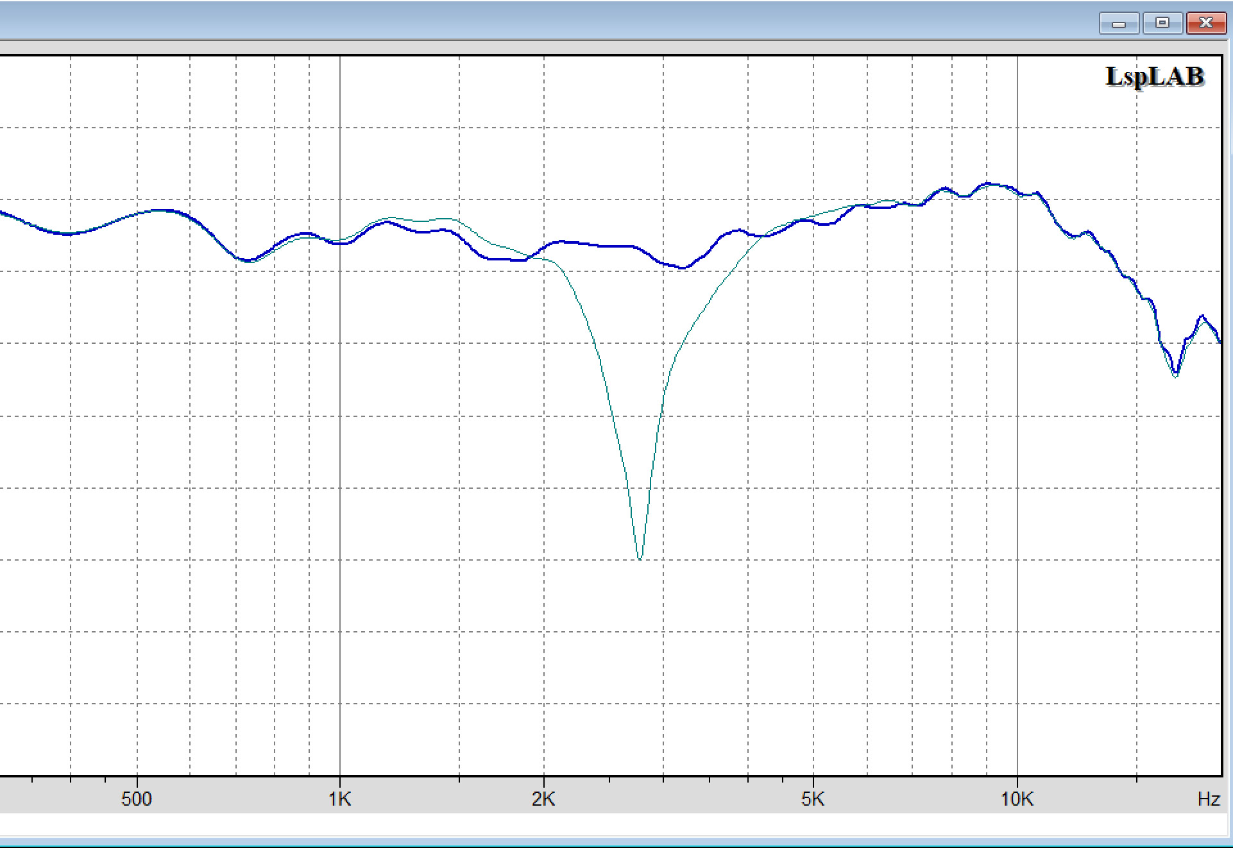The height and width of the screenshot is (848, 1233).
Task: Click the curve's dip at the far right
Action: coord(1175,373)
